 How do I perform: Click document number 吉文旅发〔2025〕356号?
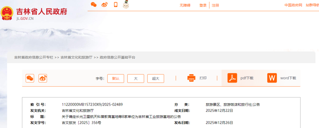82,123
